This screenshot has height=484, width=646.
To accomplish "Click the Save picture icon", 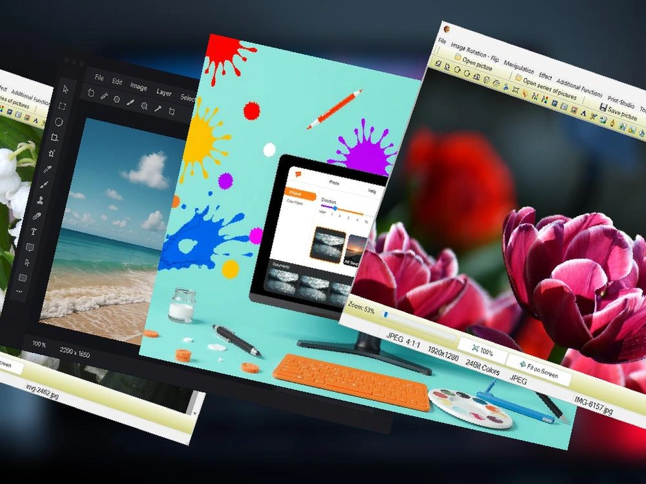I will click(x=603, y=106).
